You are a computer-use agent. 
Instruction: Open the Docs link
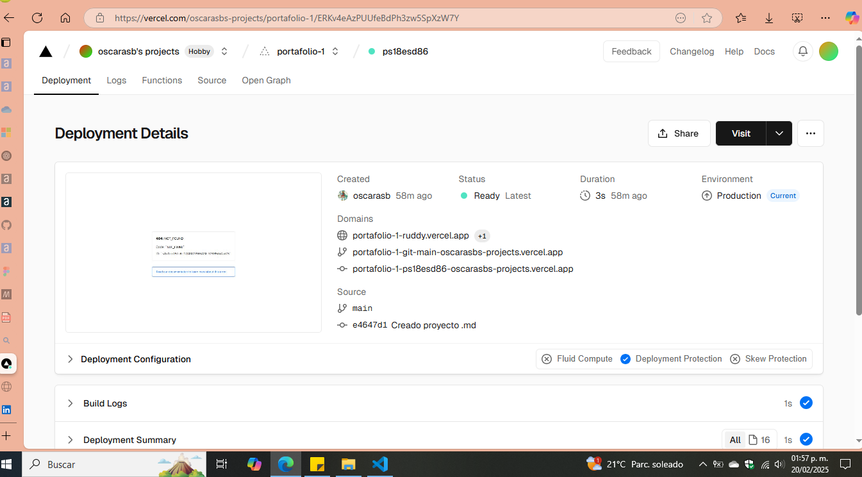(764, 51)
